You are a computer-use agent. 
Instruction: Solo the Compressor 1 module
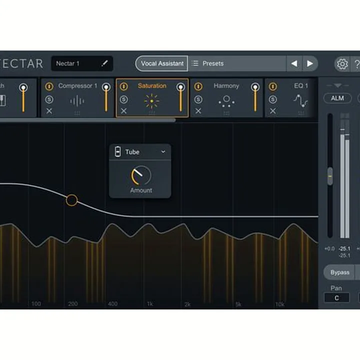[x=49, y=99]
